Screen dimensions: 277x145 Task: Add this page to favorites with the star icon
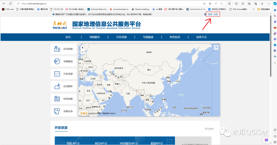pyautogui.click(x=222, y=4)
